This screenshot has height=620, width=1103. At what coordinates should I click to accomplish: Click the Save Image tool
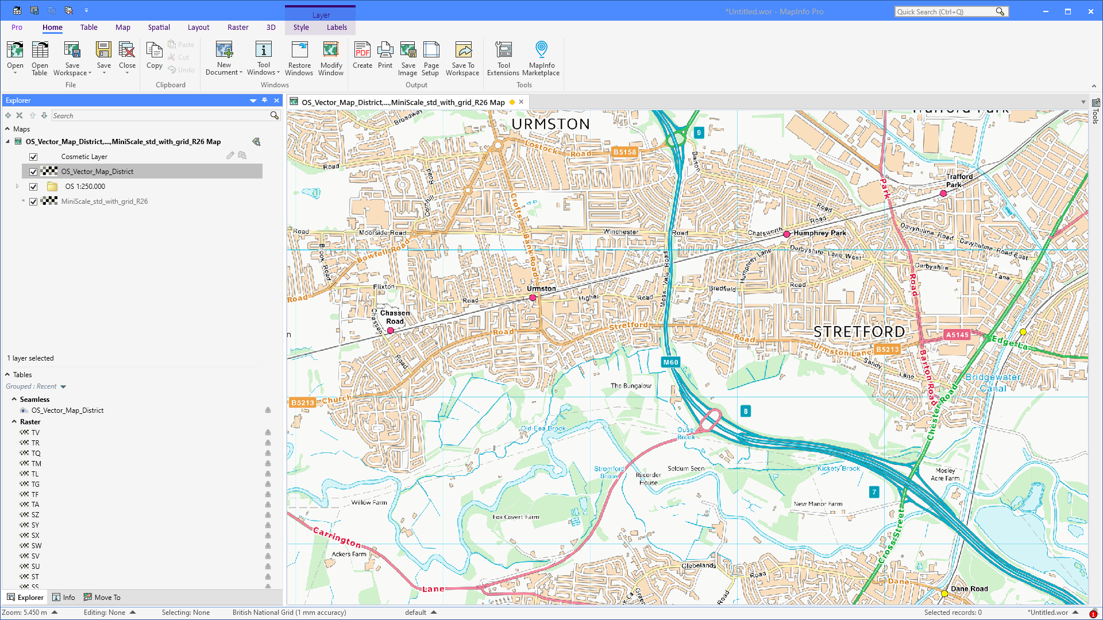tap(408, 57)
